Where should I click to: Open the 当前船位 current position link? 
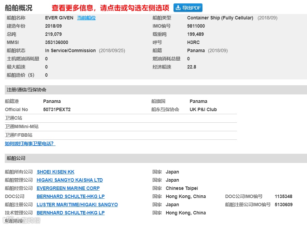click(x=86, y=18)
